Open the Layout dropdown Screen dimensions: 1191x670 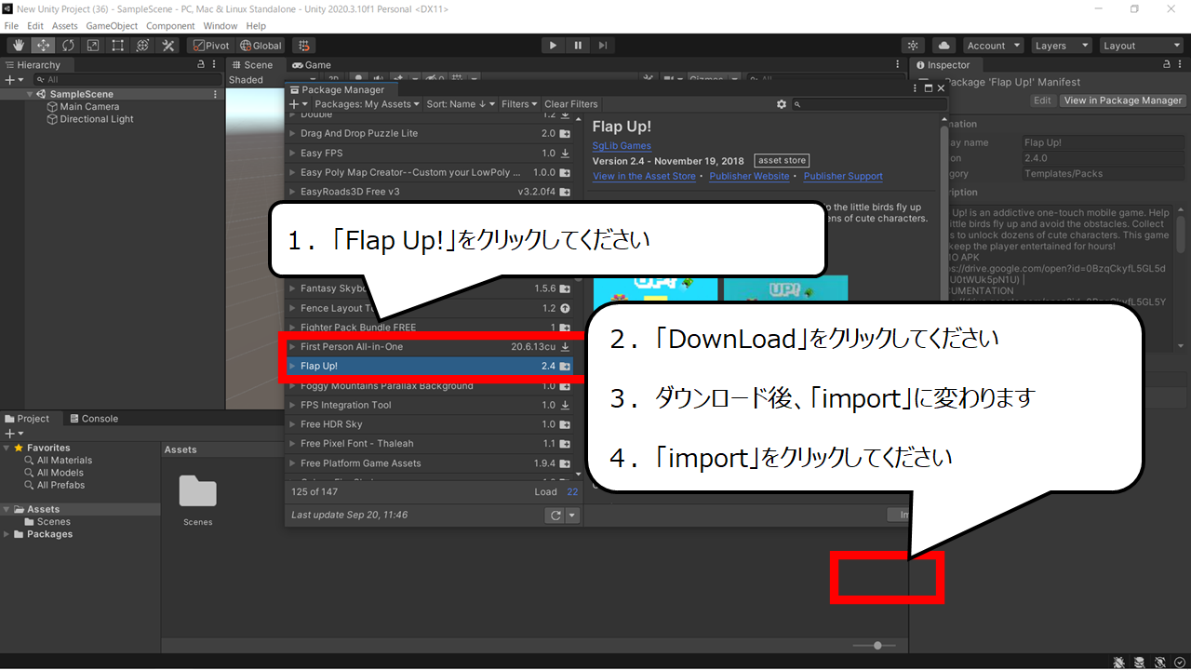1140,45
